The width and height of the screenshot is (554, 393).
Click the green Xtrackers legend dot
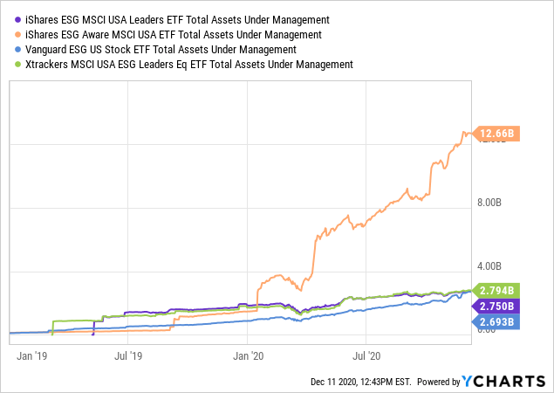click(x=18, y=65)
